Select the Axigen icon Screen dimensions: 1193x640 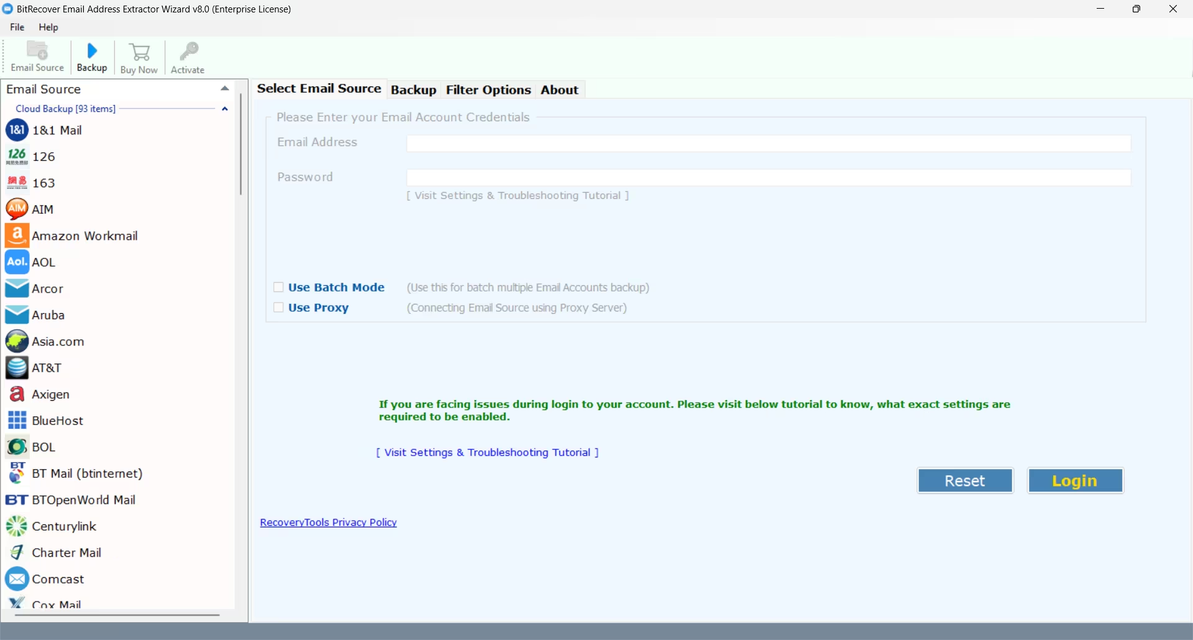(17, 394)
